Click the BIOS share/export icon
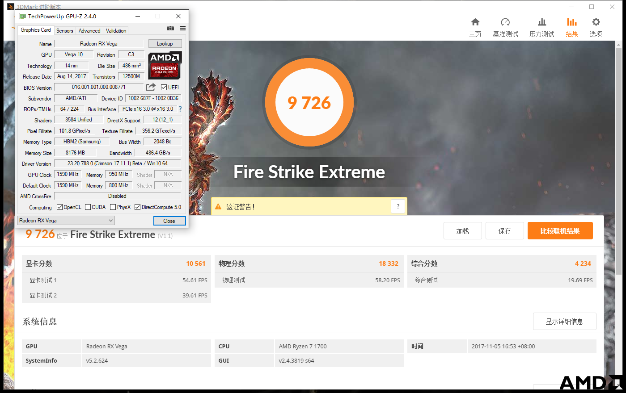The image size is (626, 393). pos(151,87)
